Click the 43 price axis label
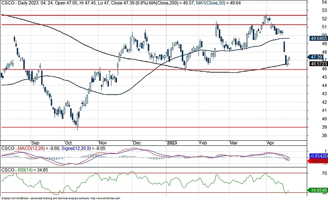 [324, 93]
